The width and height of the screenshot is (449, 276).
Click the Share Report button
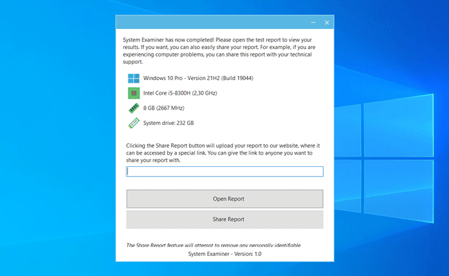tap(224, 219)
